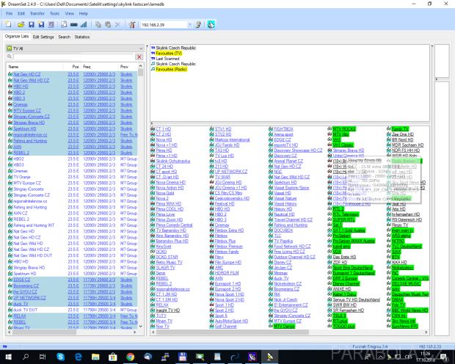Sort the channel list by Freq column

click(100, 67)
